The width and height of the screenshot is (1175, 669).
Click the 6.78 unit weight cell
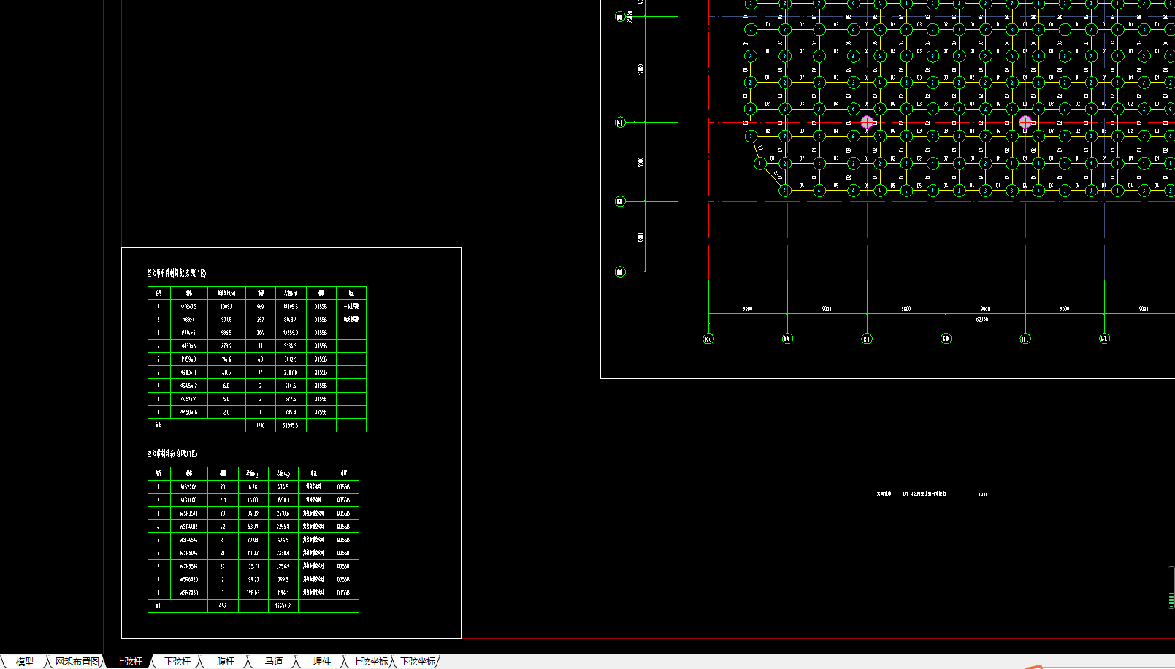(253, 487)
